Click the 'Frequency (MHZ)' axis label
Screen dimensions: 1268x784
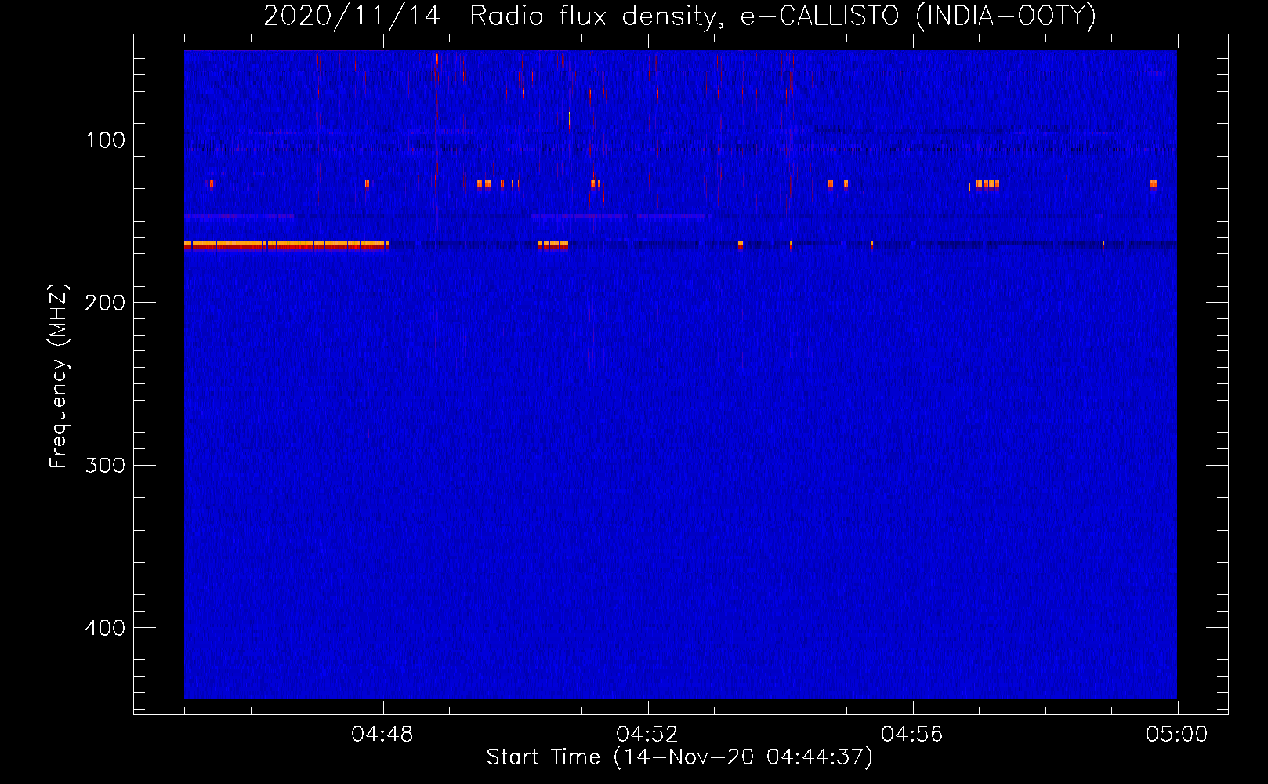59,376
